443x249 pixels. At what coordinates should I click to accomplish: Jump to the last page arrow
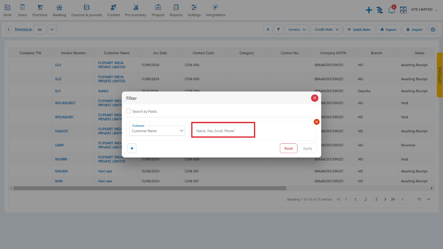click(393, 199)
